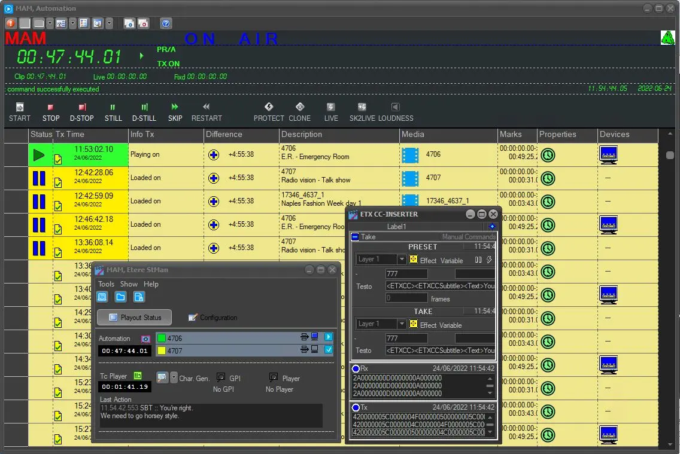The image size is (680, 454).
Task: Toggle the checkbox on the 4707 row
Action: pyautogui.click(x=328, y=350)
